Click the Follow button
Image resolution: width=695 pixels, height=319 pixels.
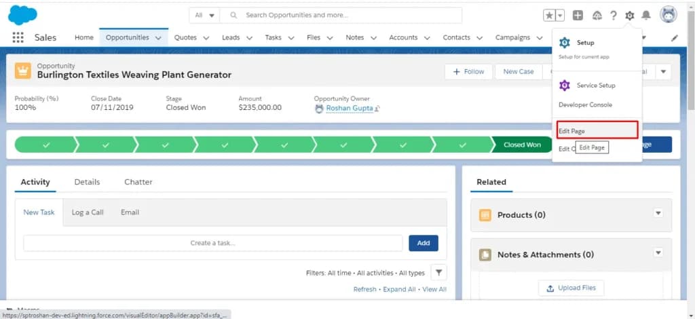(x=468, y=72)
